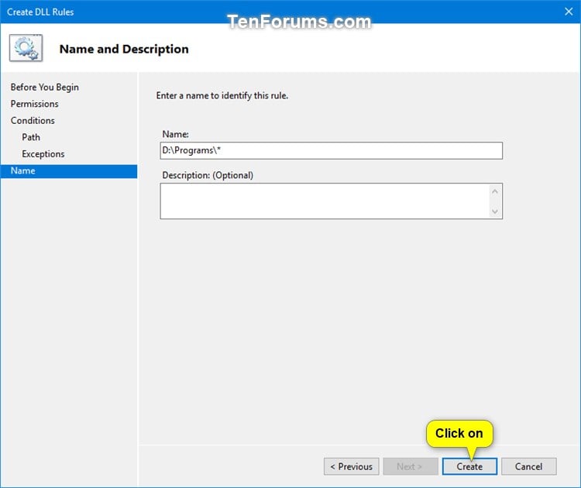Click inside the Description text box

coord(325,201)
